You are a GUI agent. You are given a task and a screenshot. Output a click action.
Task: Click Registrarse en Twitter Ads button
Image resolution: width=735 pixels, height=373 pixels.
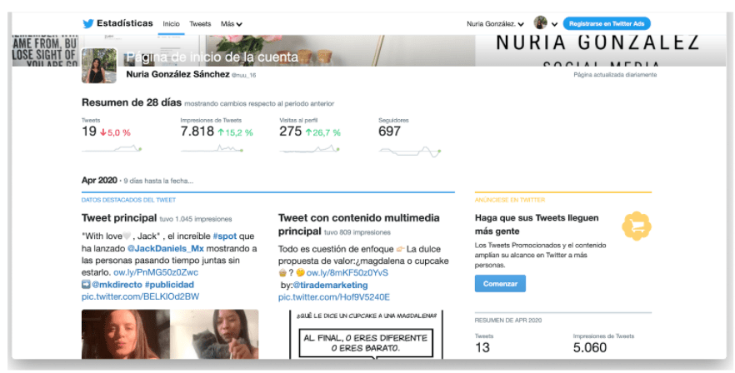[607, 23]
